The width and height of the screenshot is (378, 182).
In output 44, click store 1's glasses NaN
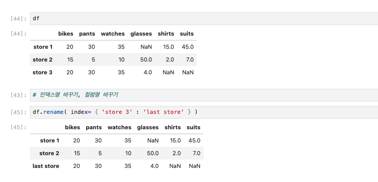[146, 47]
